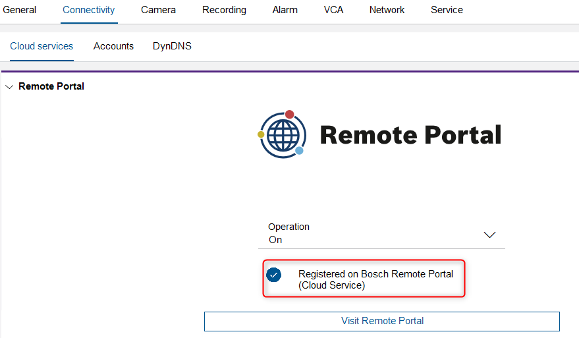The height and width of the screenshot is (338, 579).
Task: Open the Operation dropdown arrow
Action: [x=489, y=235]
